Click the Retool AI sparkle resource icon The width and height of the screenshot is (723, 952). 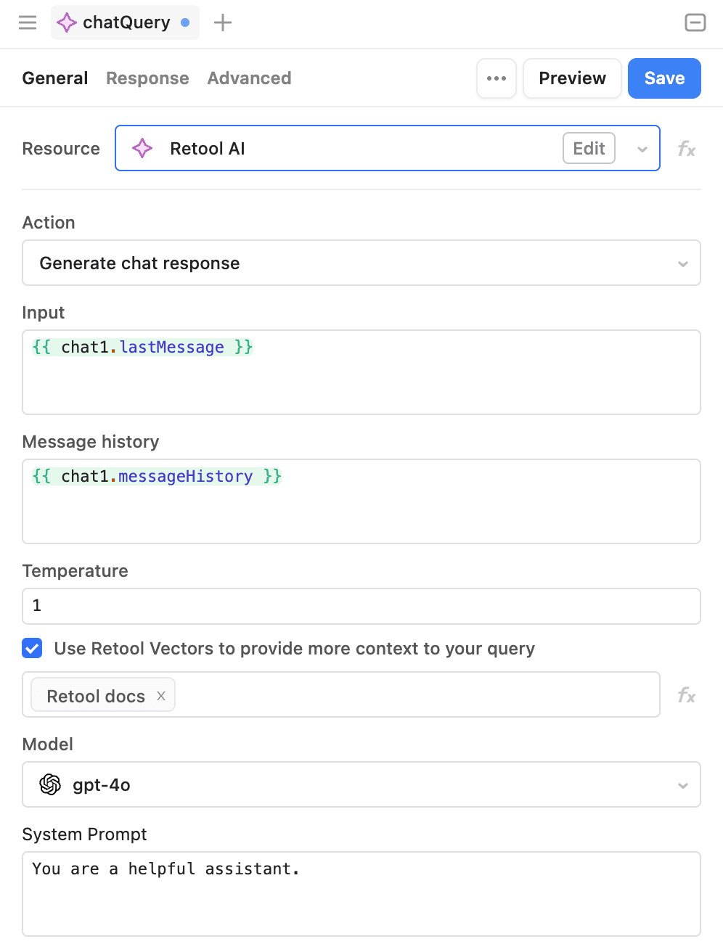142,149
